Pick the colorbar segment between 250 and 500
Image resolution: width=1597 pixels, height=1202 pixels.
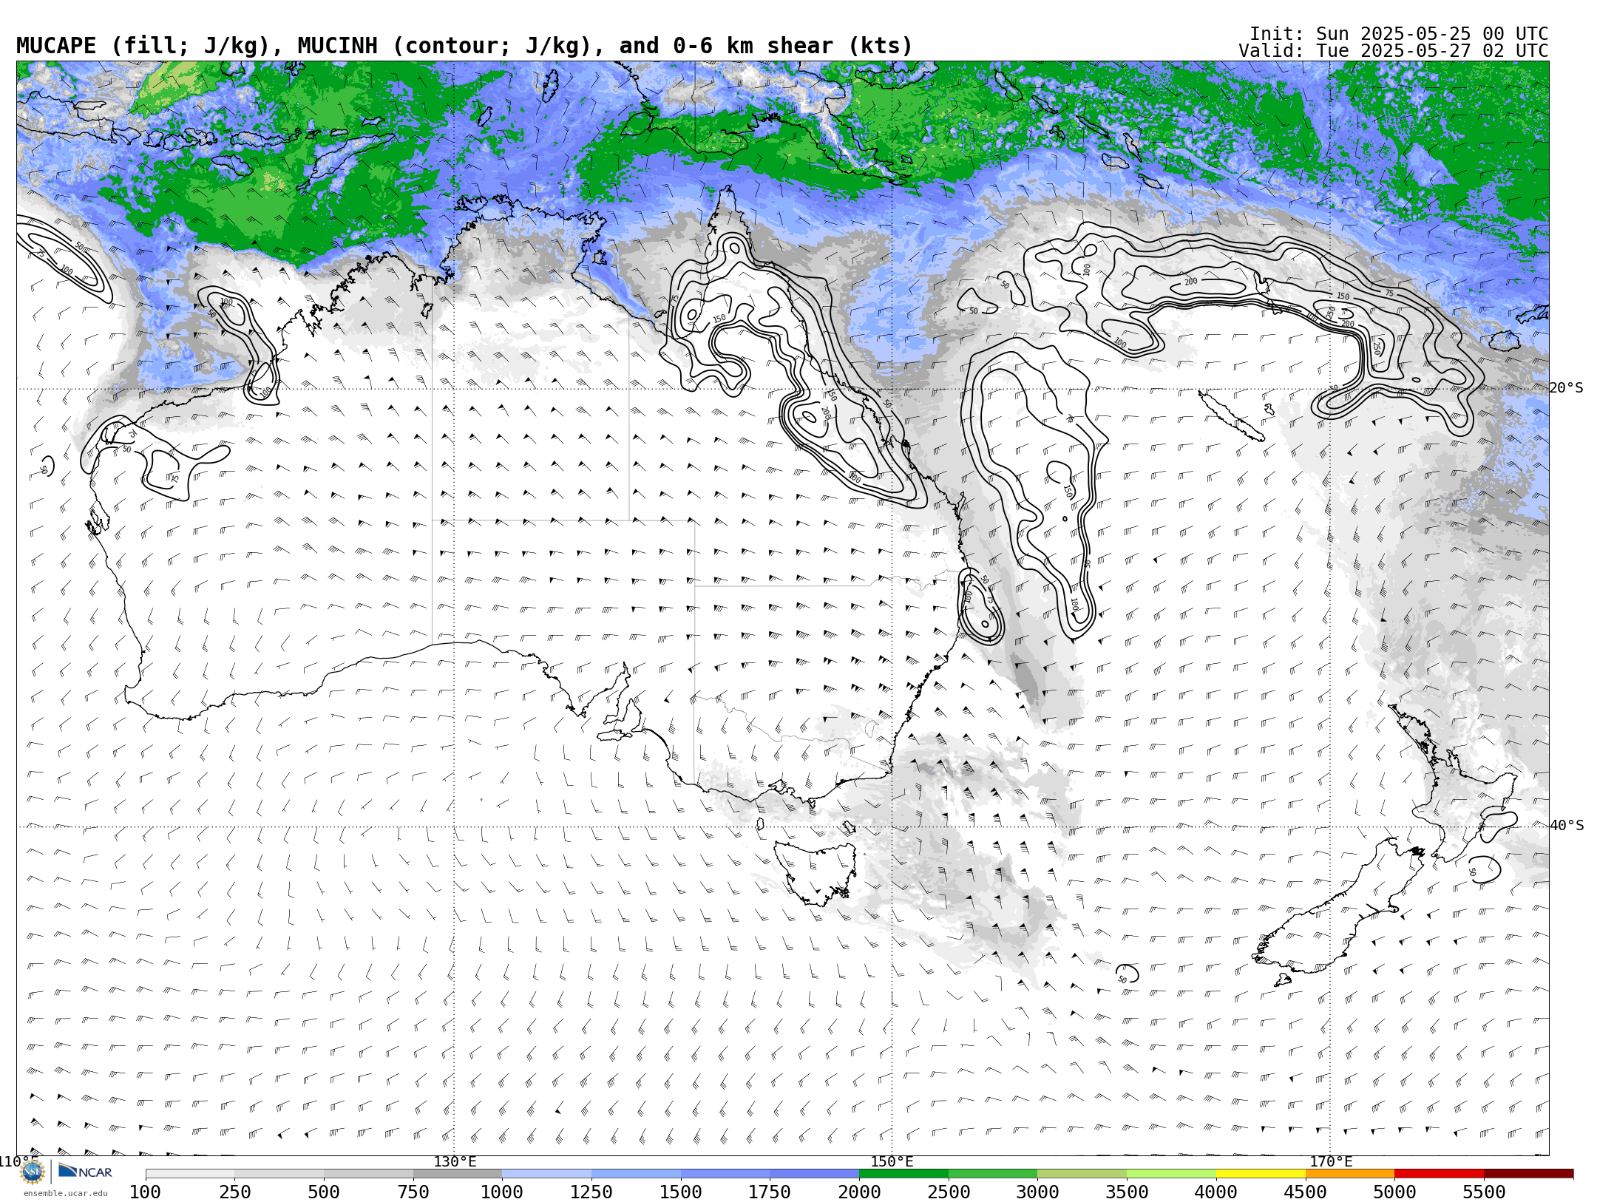click(279, 1174)
